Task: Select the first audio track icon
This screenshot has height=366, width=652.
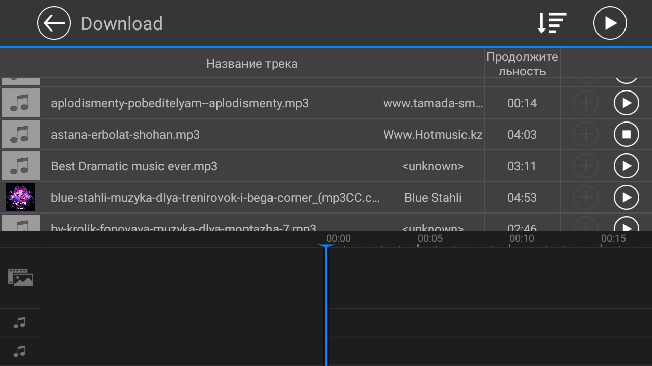Action: [x=20, y=322]
